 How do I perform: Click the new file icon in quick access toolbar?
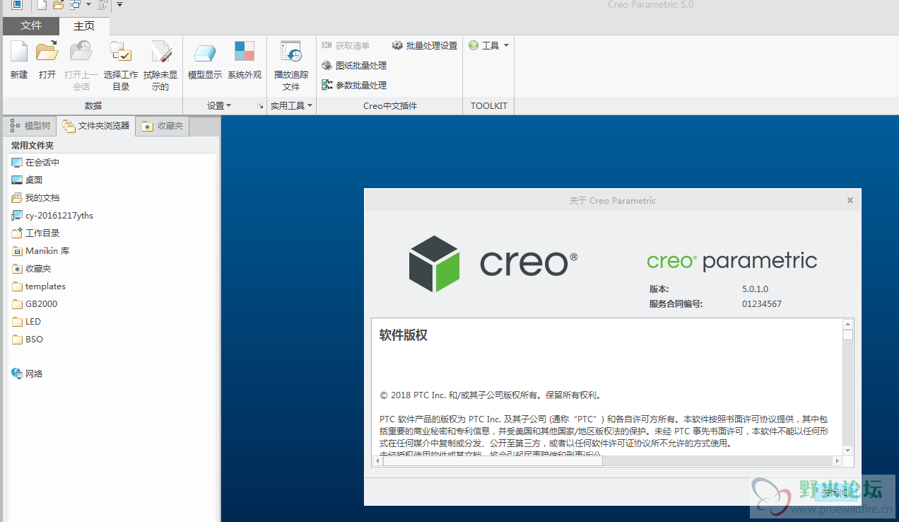42,5
